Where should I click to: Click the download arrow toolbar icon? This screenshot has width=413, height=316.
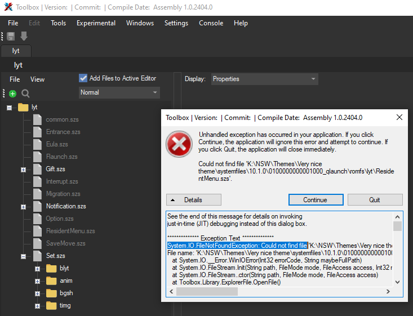(x=24, y=37)
